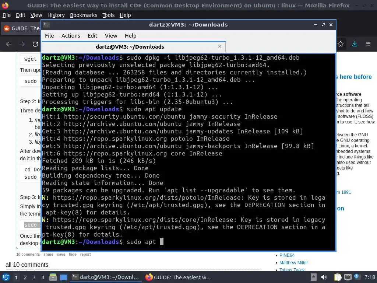Viewport: 377px width, 283px height.
Task: Open the update notifier tray icon
Action: click(357, 277)
